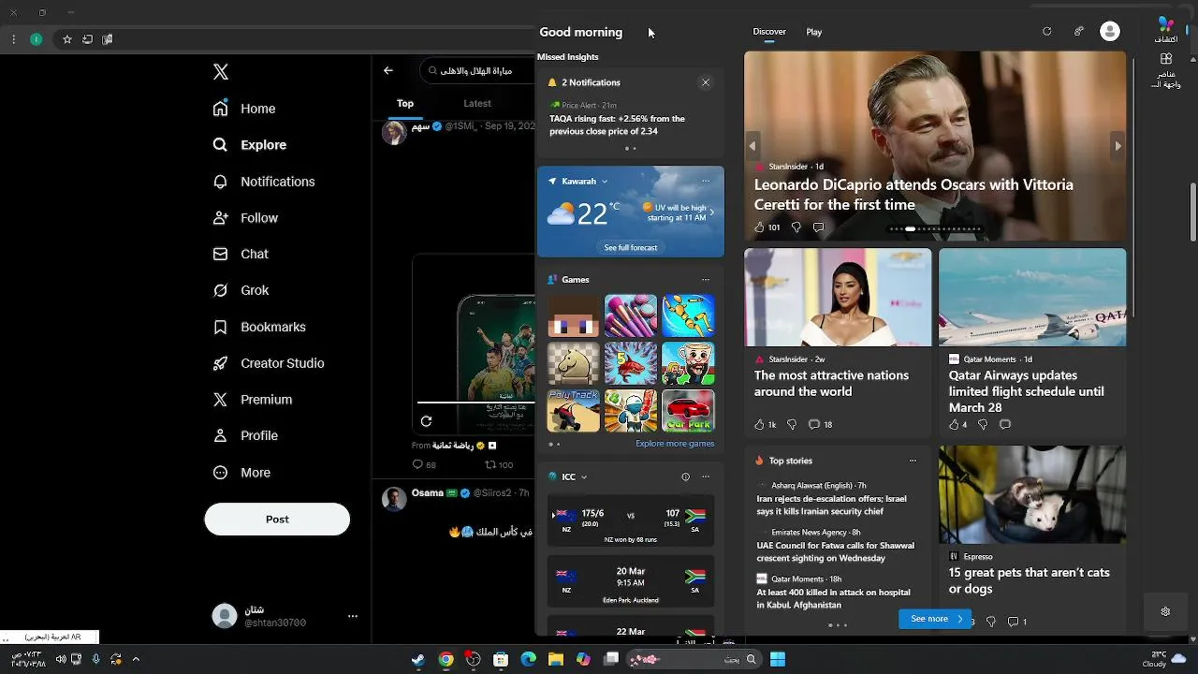Read UAE Council for Fatwa story
This screenshot has width=1198, height=674.
tap(835, 552)
